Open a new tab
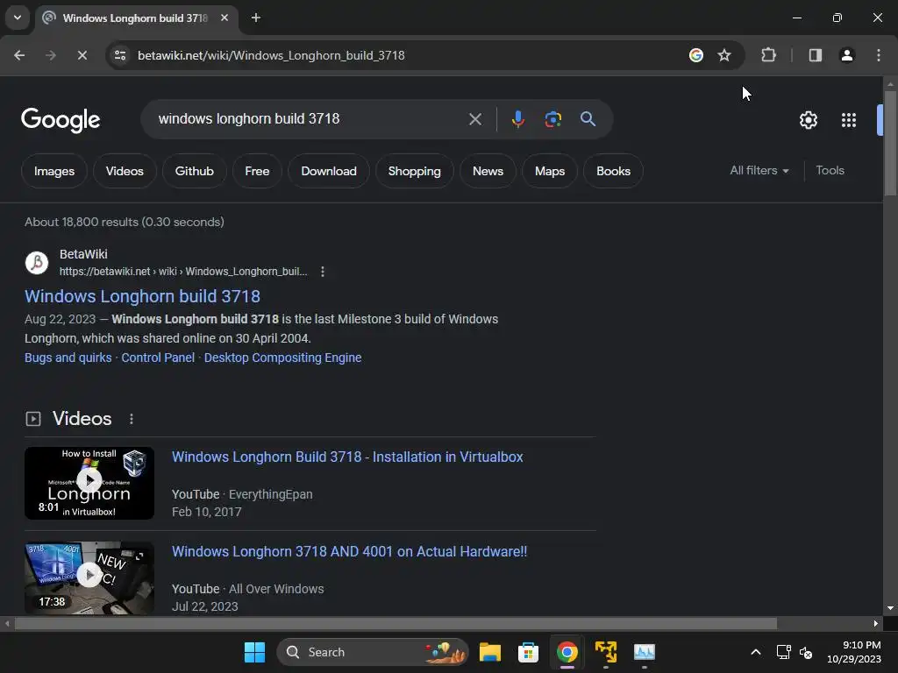 tap(256, 18)
